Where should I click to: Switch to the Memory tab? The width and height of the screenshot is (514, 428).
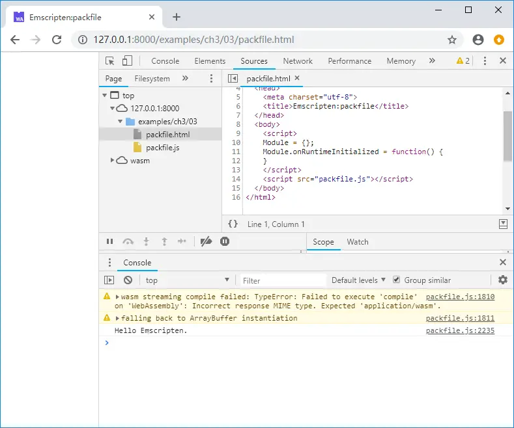(401, 61)
